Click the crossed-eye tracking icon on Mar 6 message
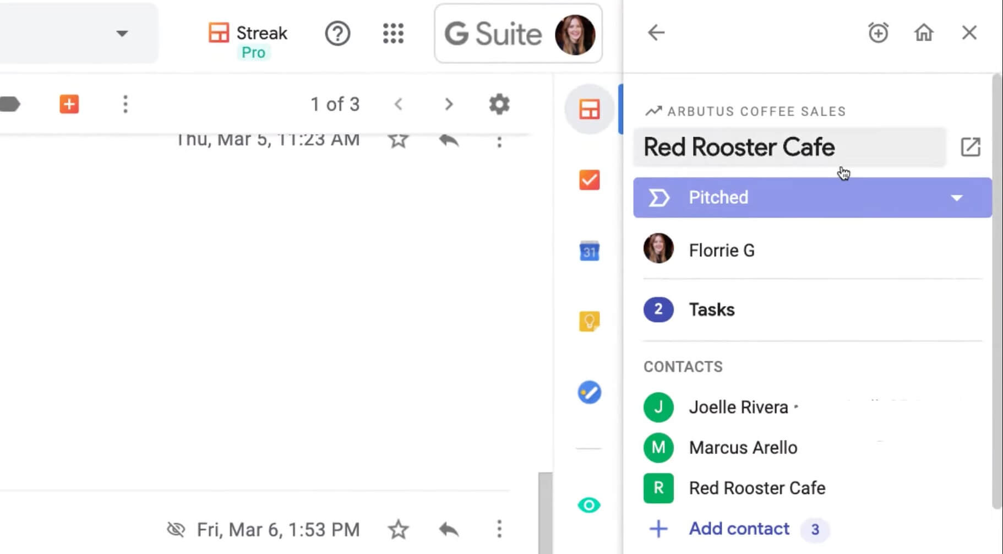Image resolution: width=1003 pixels, height=554 pixels. click(x=176, y=530)
